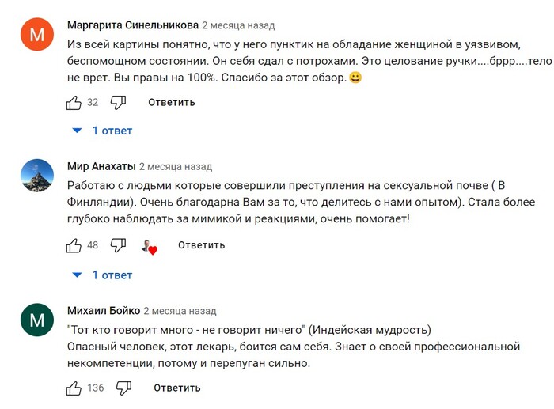Like Маргарита Синельникова's comment
Viewport: 554px width, 409px height.
(74, 103)
